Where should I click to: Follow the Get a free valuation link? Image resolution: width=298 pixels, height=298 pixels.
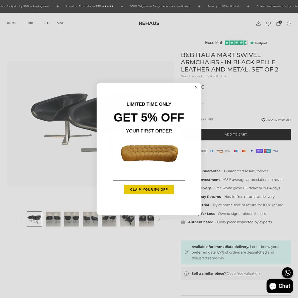[x=243, y=274]
